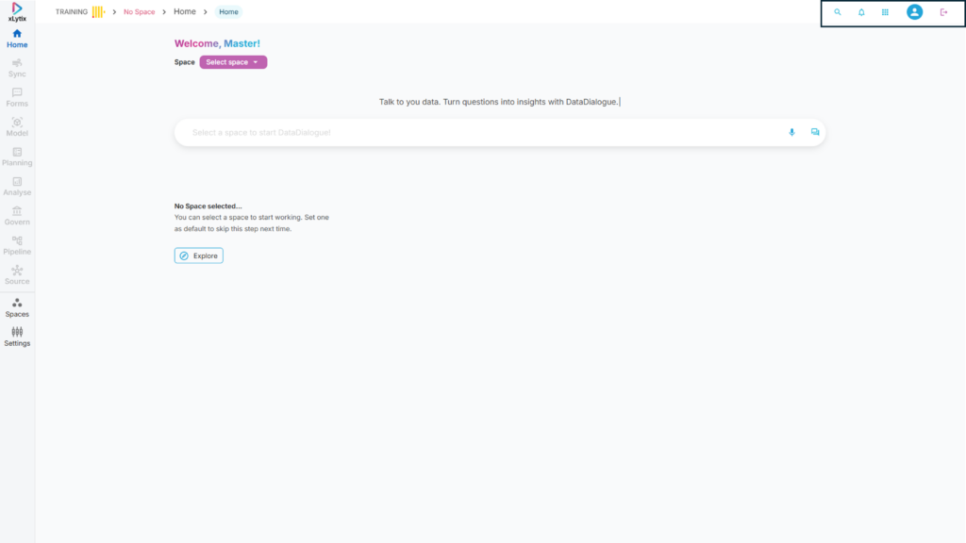966x543 pixels.
Task: Open the search magnifier in top bar
Action: [x=838, y=12]
